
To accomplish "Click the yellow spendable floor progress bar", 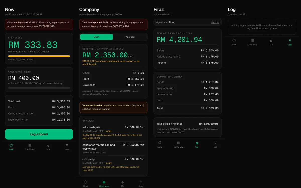I will [39, 56].
